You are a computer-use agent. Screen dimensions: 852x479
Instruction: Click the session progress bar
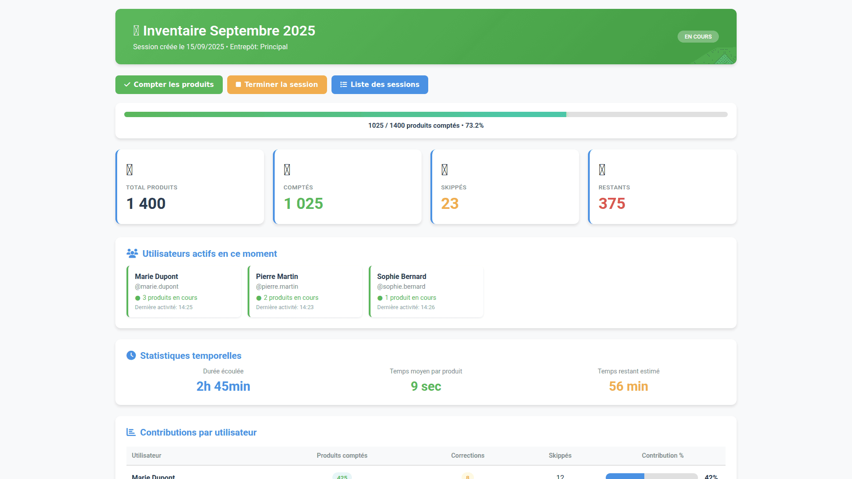coord(426,114)
